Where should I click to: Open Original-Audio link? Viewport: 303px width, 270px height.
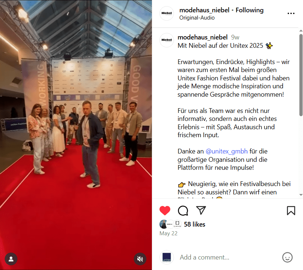pyautogui.click(x=197, y=18)
